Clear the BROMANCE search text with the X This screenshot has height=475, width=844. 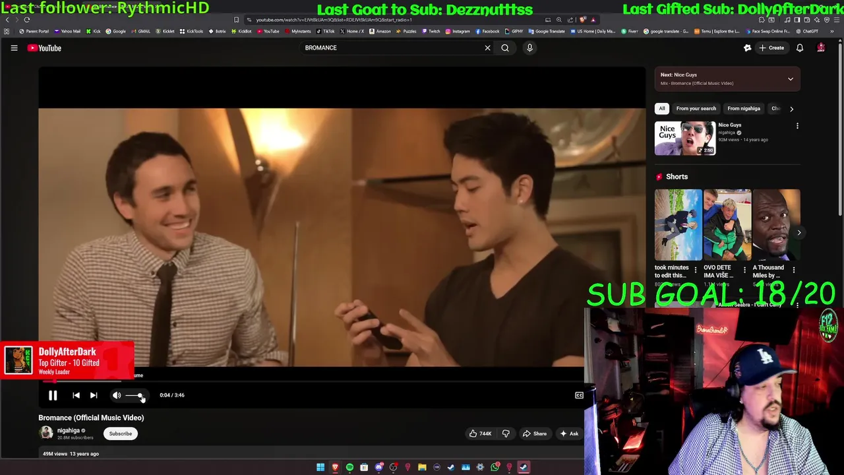point(487,47)
